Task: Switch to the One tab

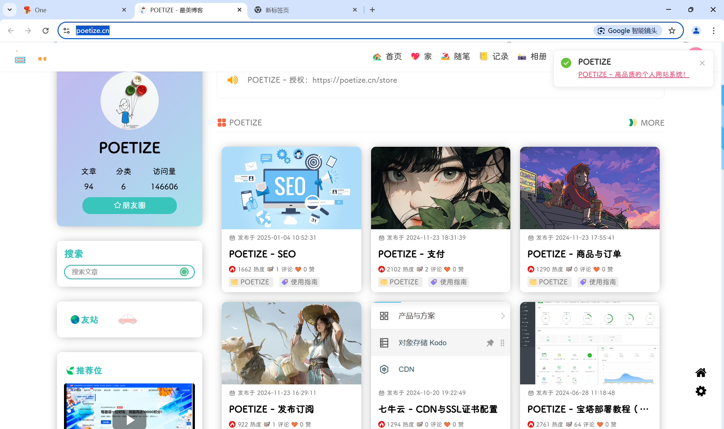Action: pos(74,10)
